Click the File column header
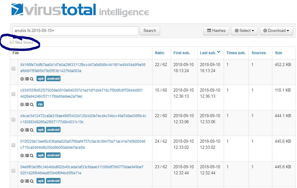Image resolution: width=297 pixels, height=188 pixels. point(16,53)
